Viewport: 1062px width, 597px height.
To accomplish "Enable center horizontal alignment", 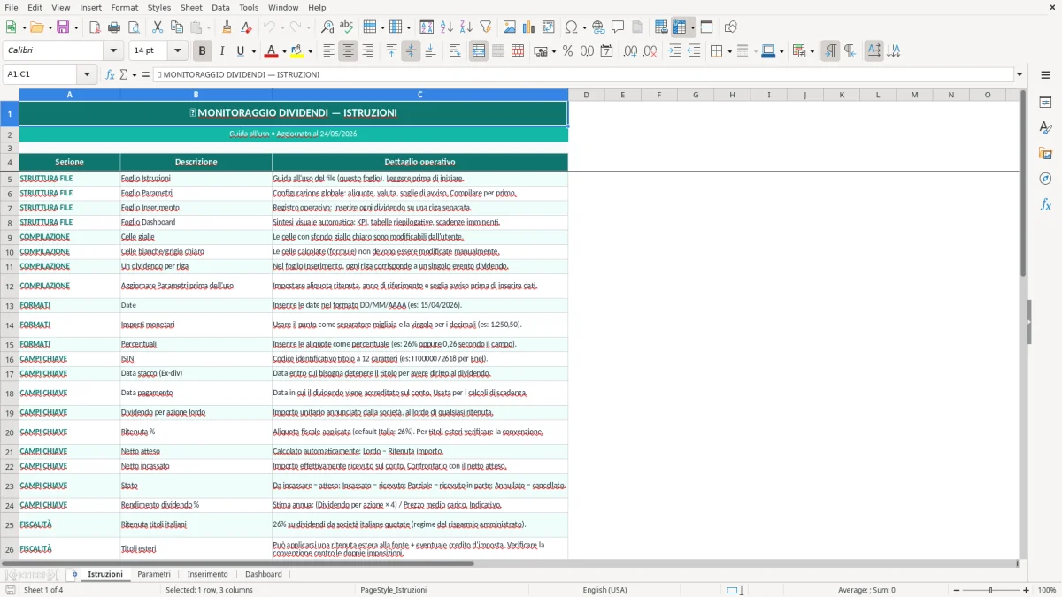I will (348, 51).
